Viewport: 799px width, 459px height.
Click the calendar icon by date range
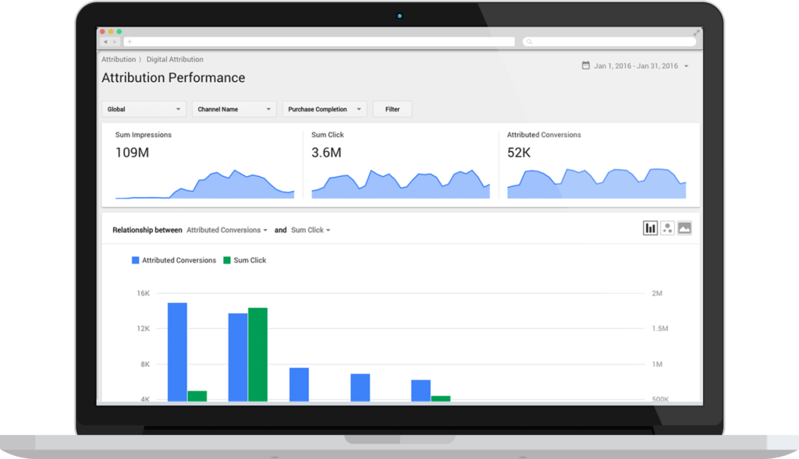(585, 66)
